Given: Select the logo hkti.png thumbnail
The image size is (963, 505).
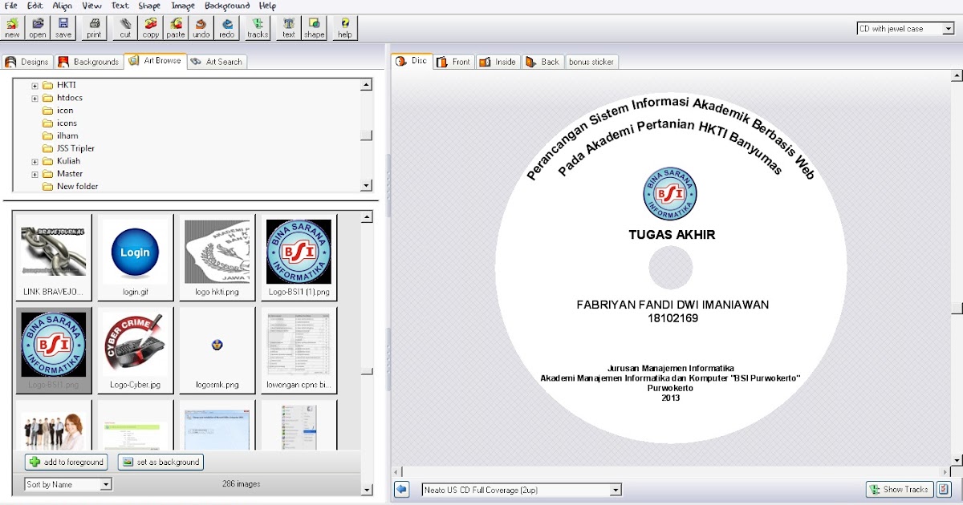Looking at the screenshot, I should (217, 257).
